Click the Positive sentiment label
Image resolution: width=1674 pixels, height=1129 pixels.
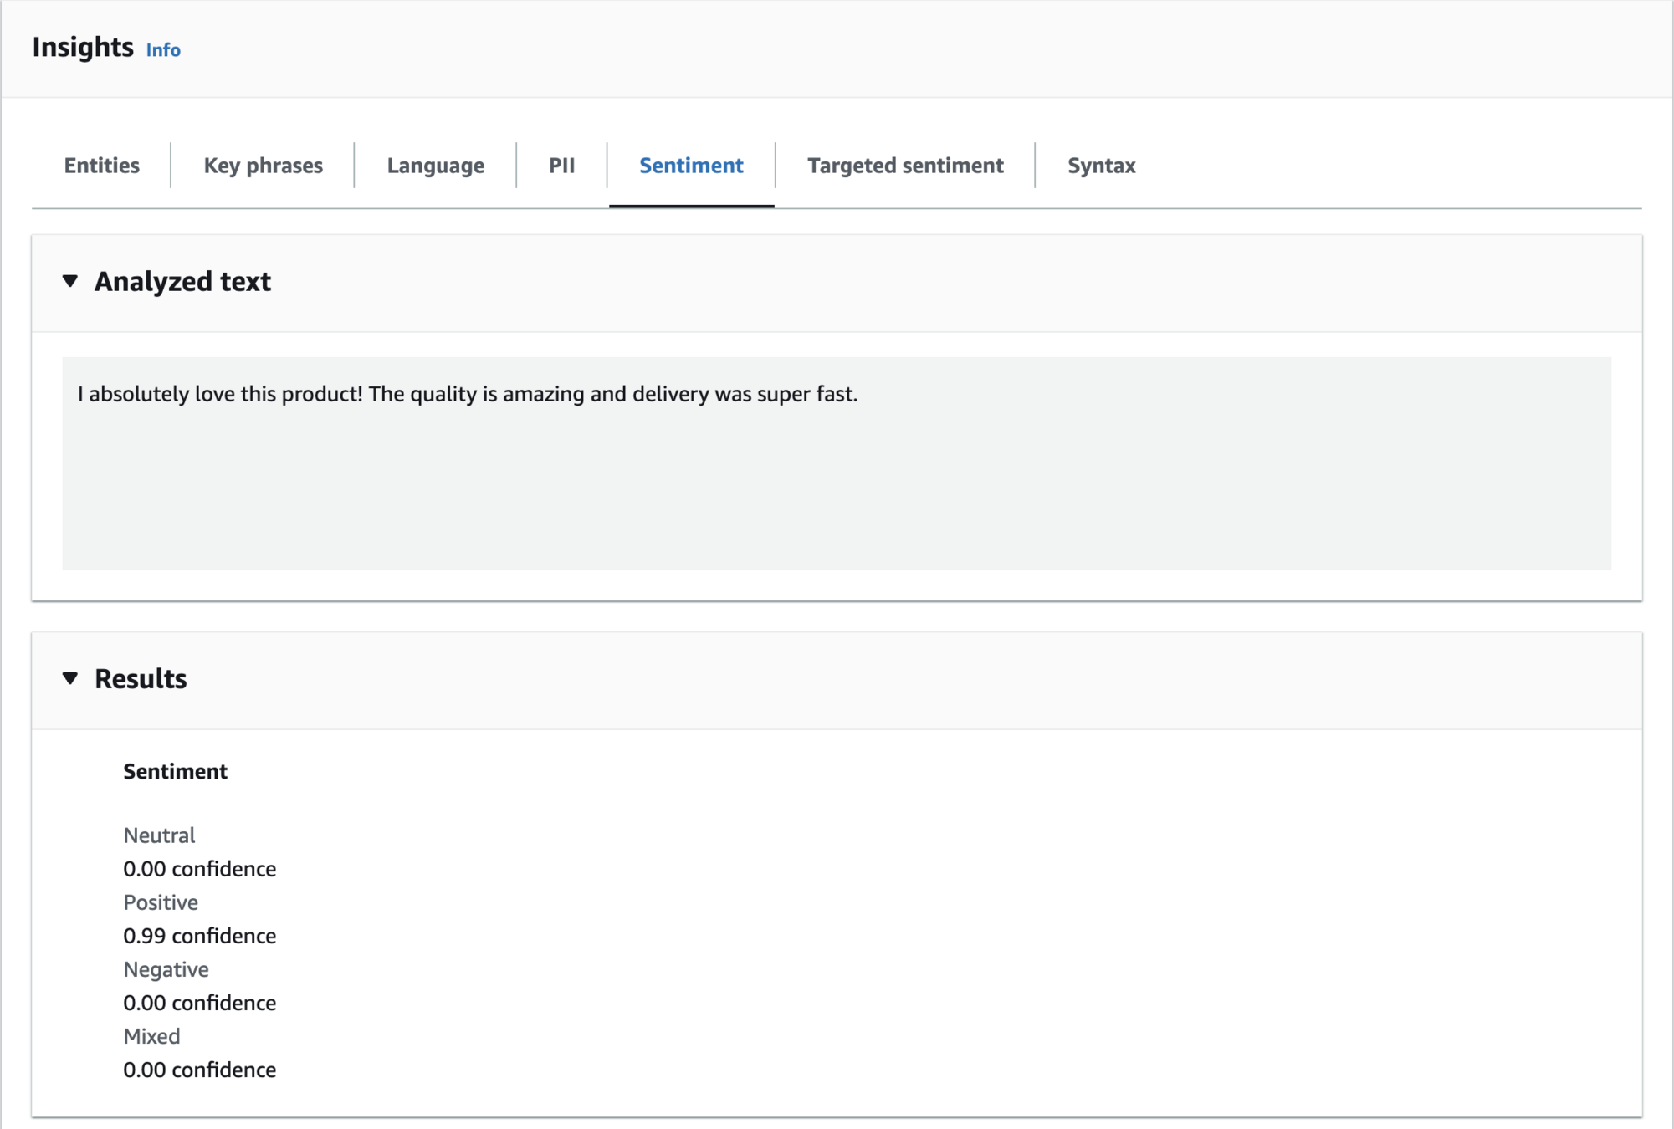coord(161,902)
